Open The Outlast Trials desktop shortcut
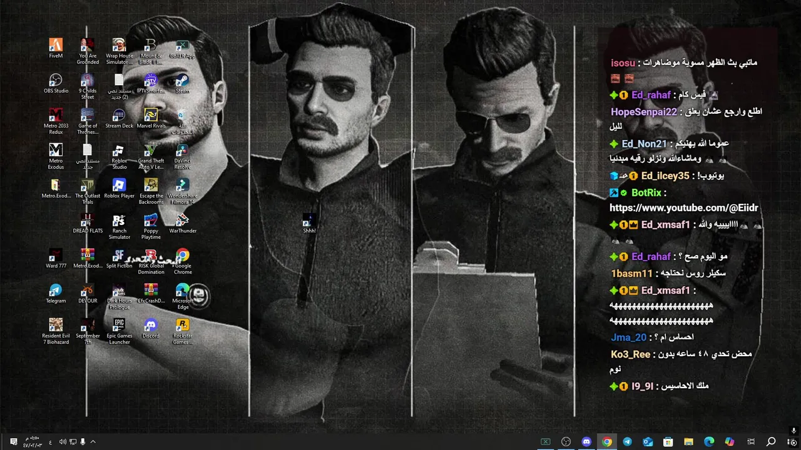This screenshot has height=450, width=801. click(88, 192)
